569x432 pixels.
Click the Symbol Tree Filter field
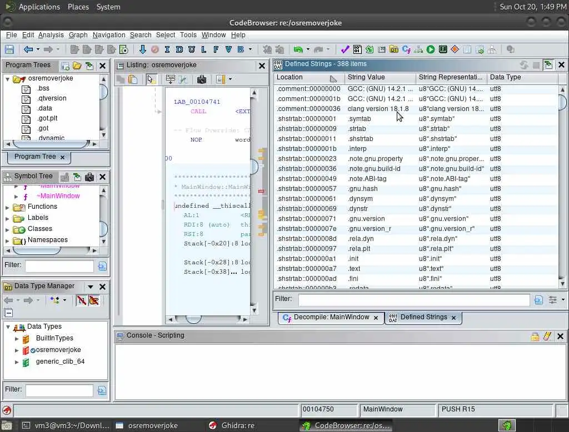click(x=59, y=266)
